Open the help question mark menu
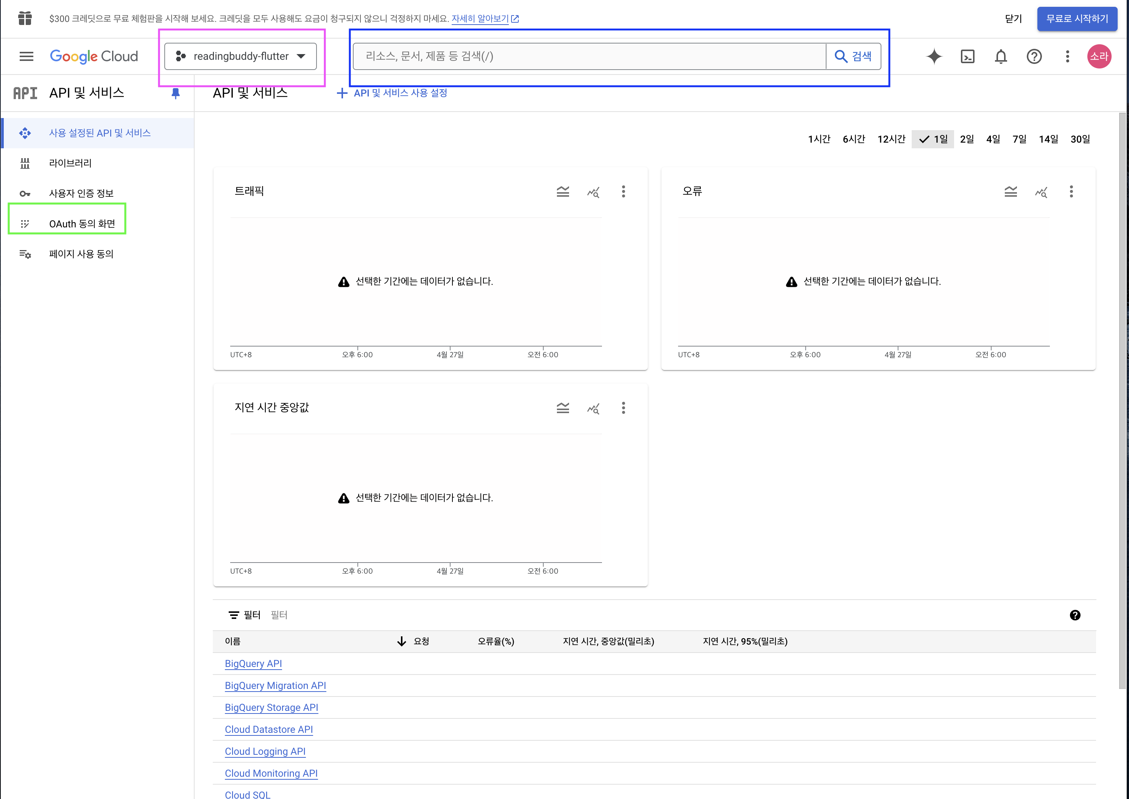 coord(1034,57)
